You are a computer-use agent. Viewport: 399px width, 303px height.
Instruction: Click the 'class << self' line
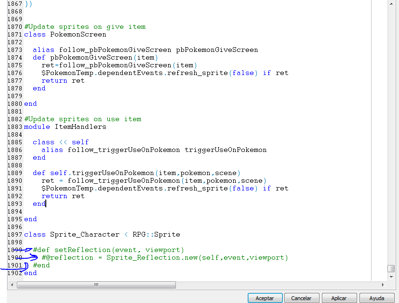61,142
